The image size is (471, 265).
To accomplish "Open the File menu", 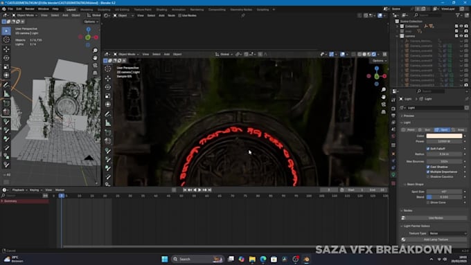I will [x=10, y=9].
